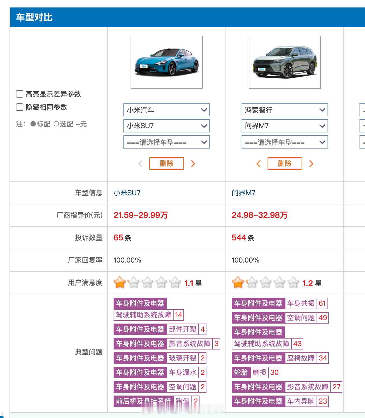
Task: Open the 小米SU7 car photo
Action: [x=167, y=62]
